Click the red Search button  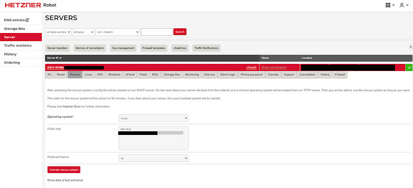click(x=180, y=32)
